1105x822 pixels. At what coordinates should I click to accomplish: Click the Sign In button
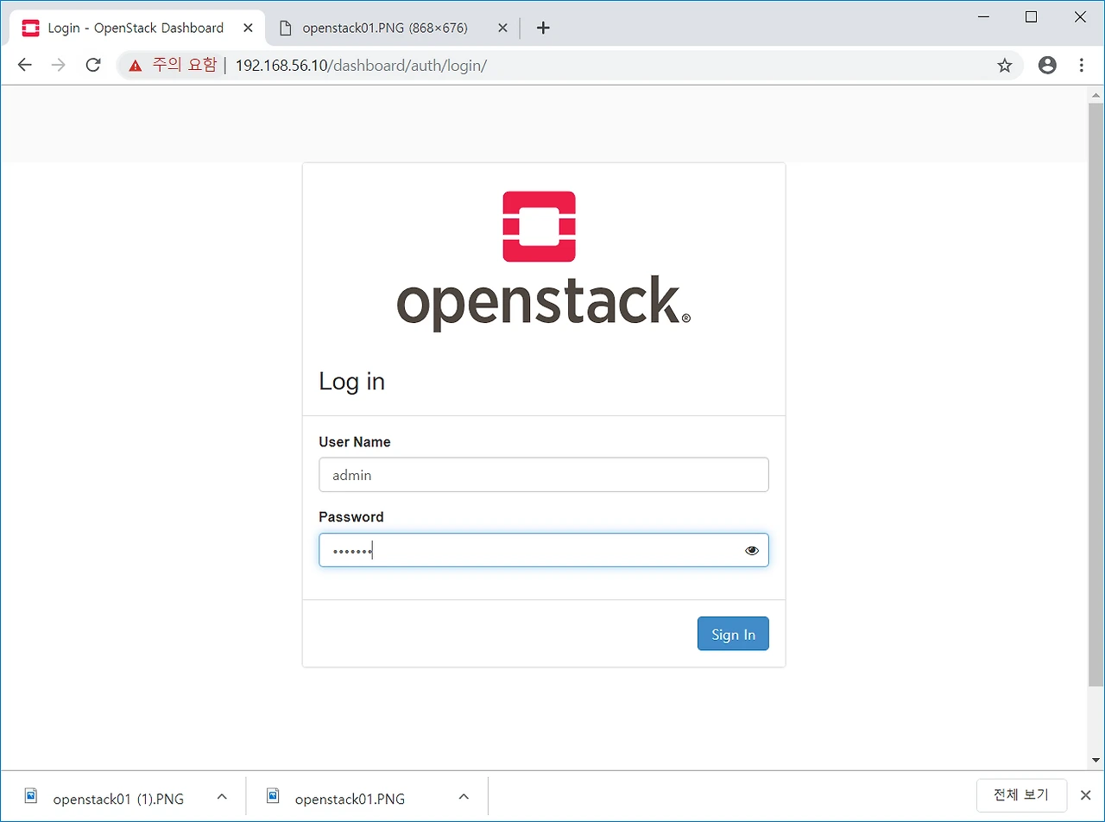click(733, 634)
